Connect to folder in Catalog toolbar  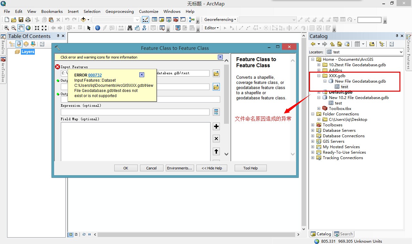point(372,44)
